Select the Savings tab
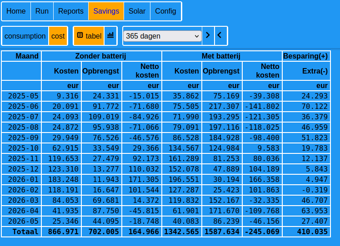Image resolution: width=340 pixels, height=246 pixels. click(x=106, y=11)
